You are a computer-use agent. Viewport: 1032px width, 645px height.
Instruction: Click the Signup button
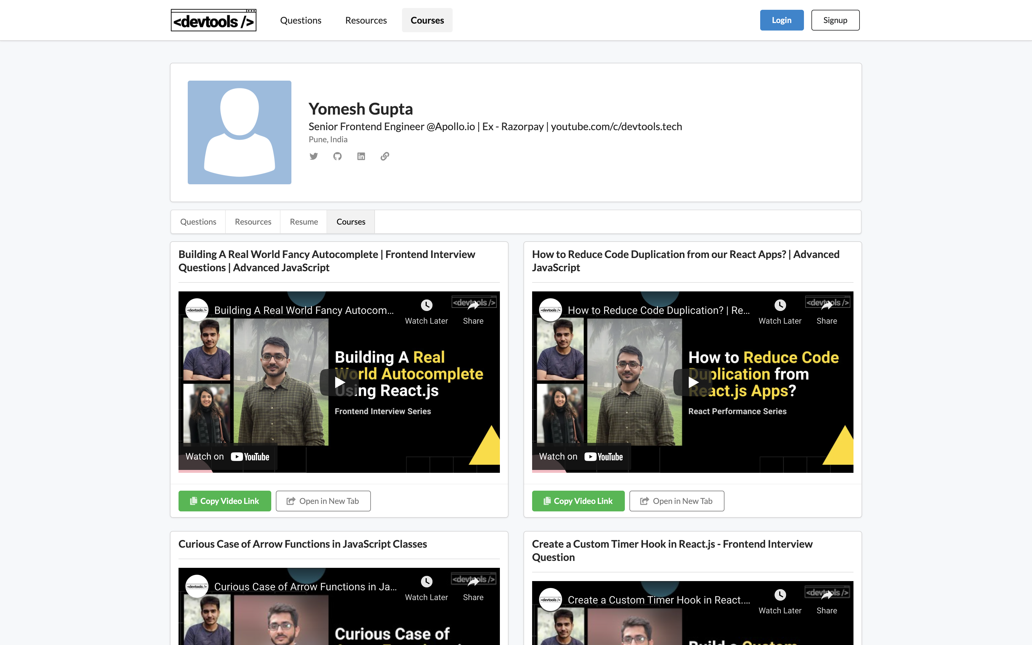coord(835,20)
